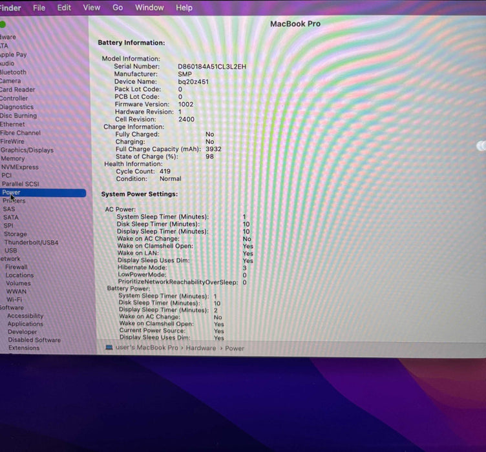This screenshot has height=452, width=486.
Task: Select Thunderbolt/USB4 in sidebar
Action: [31, 242]
